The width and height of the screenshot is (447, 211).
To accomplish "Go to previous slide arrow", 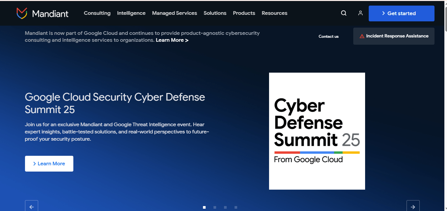I will [x=32, y=206].
